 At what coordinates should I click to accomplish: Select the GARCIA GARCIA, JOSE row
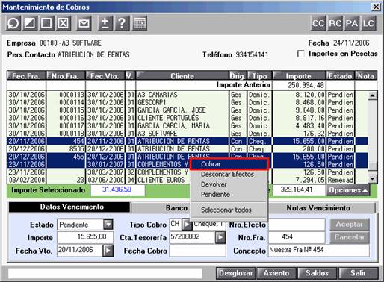(188, 110)
